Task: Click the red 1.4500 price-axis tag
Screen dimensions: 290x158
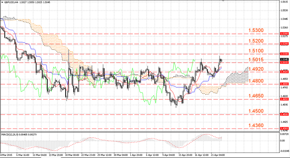Action: coord(284,114)
